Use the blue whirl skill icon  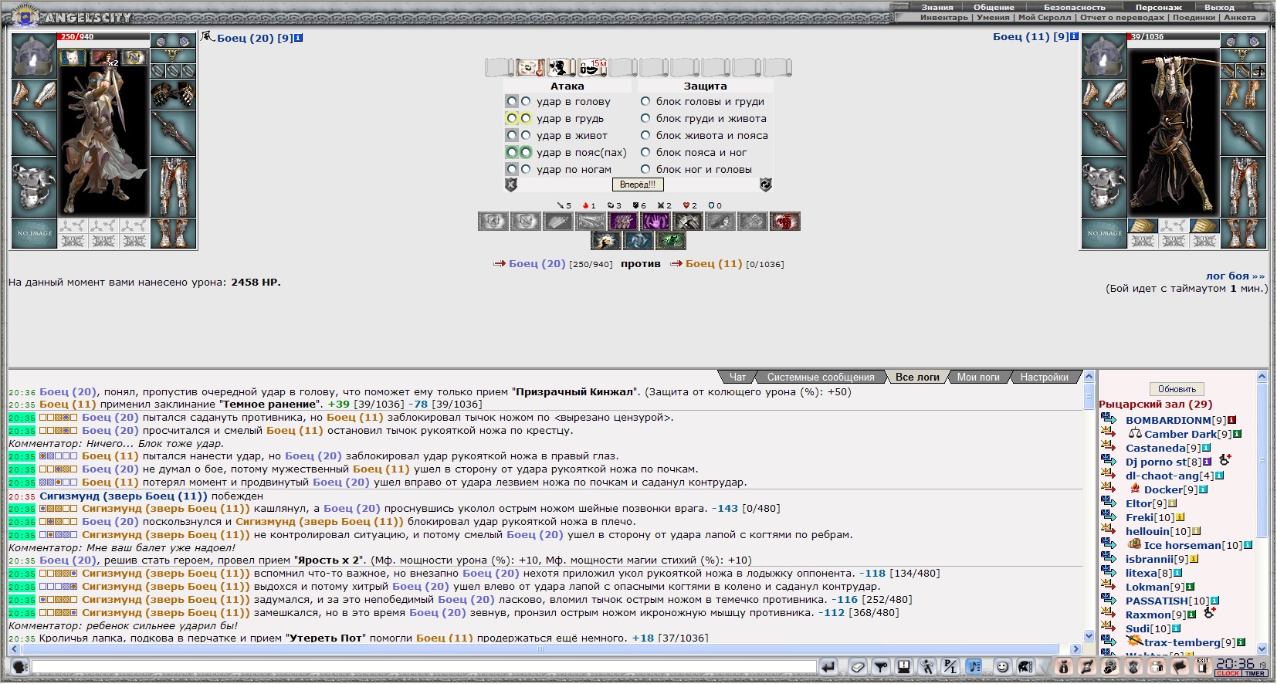tap(638, 241)
